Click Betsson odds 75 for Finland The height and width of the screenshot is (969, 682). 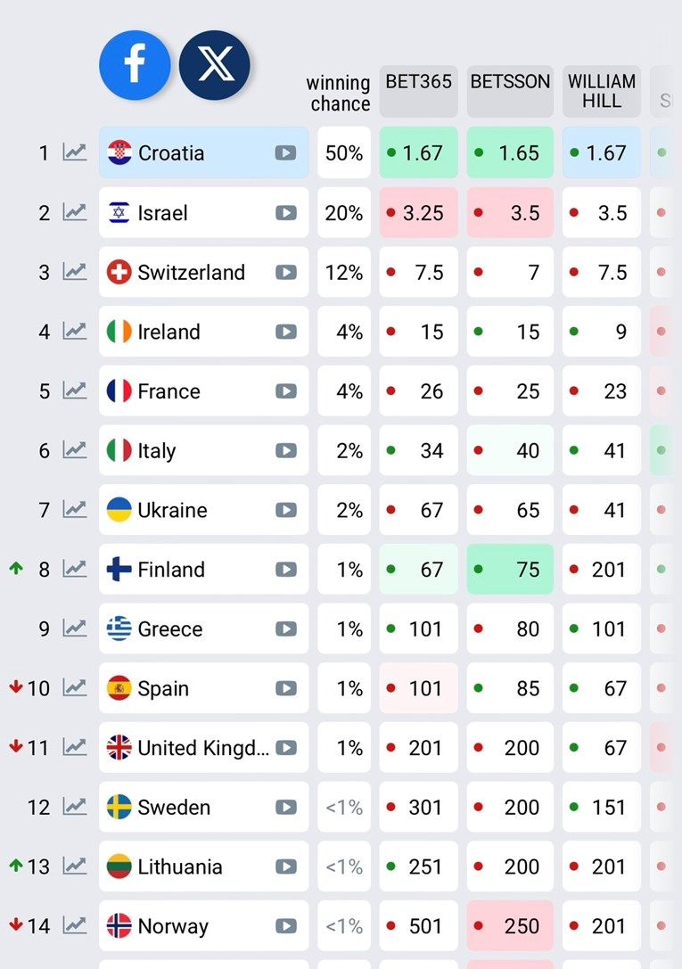pyautogui.click(x=510, y=569)
